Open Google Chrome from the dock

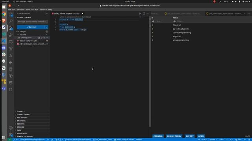4,14
